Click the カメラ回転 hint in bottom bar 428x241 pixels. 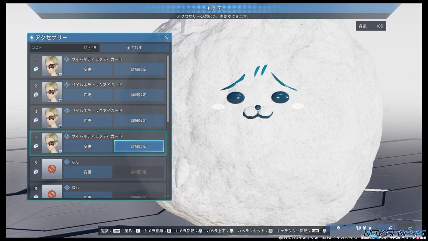[189, 231]
